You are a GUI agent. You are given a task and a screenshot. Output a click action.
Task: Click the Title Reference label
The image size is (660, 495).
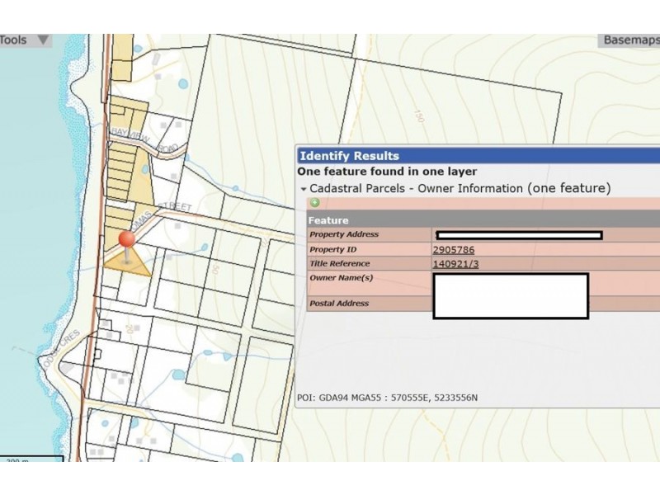pyautogui.click(x=340, y=264)
